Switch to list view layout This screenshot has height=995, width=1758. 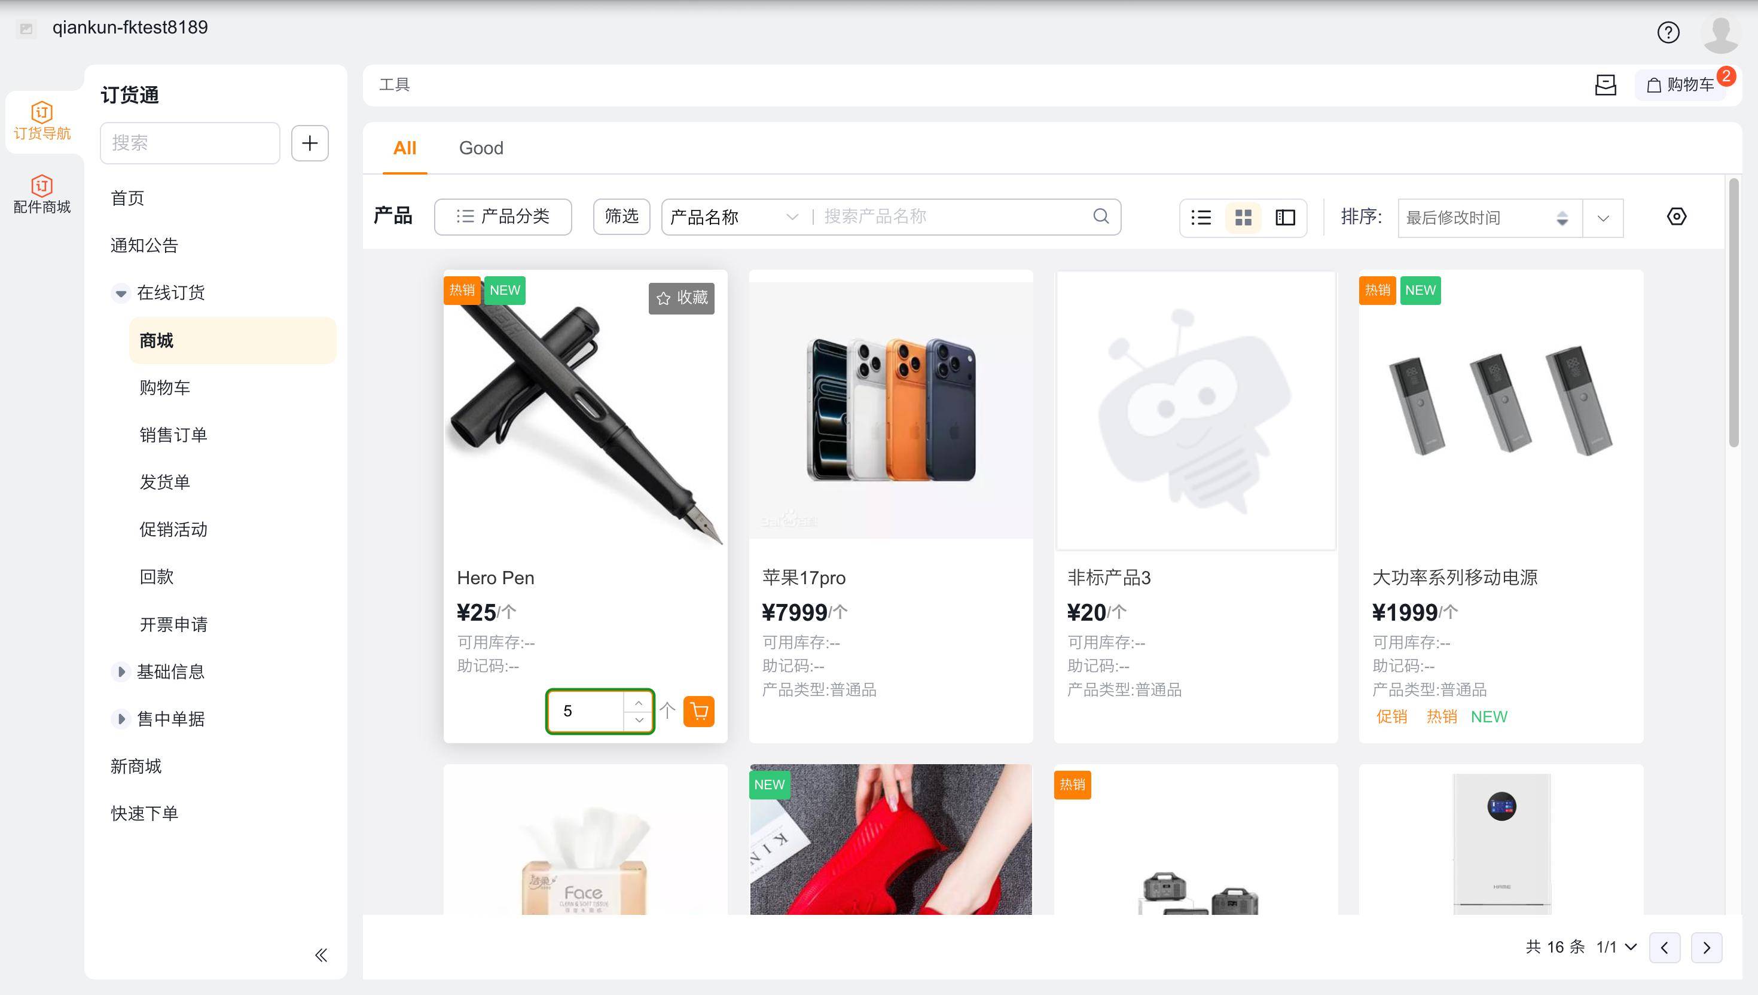pyautogui.click(x=1201, y=217)
